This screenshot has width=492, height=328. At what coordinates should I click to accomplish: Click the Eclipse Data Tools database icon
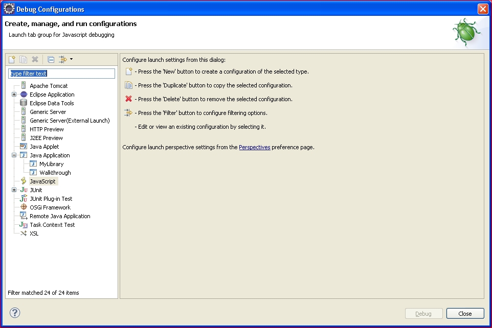point(24,103)
